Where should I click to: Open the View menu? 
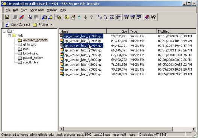tap(24, 10)
